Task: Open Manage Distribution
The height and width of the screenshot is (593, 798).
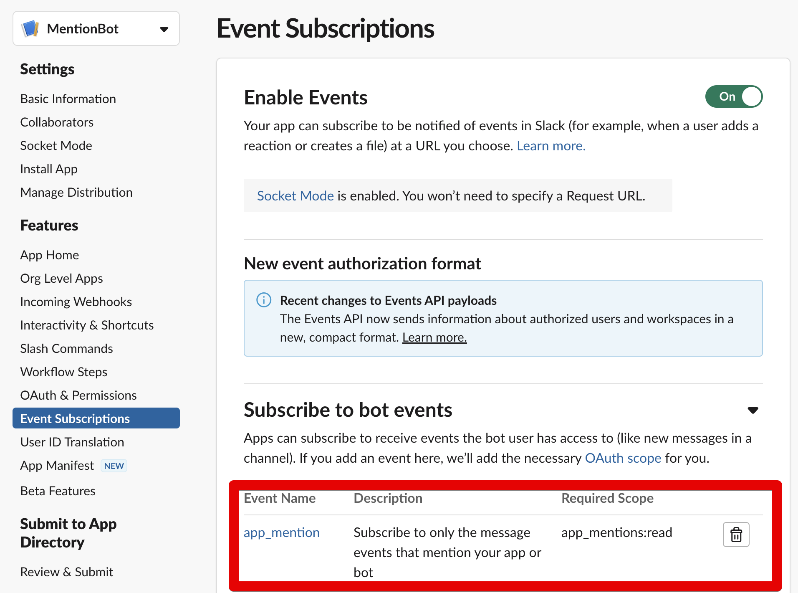Action: pyautogui.click(x=76, y=193)
